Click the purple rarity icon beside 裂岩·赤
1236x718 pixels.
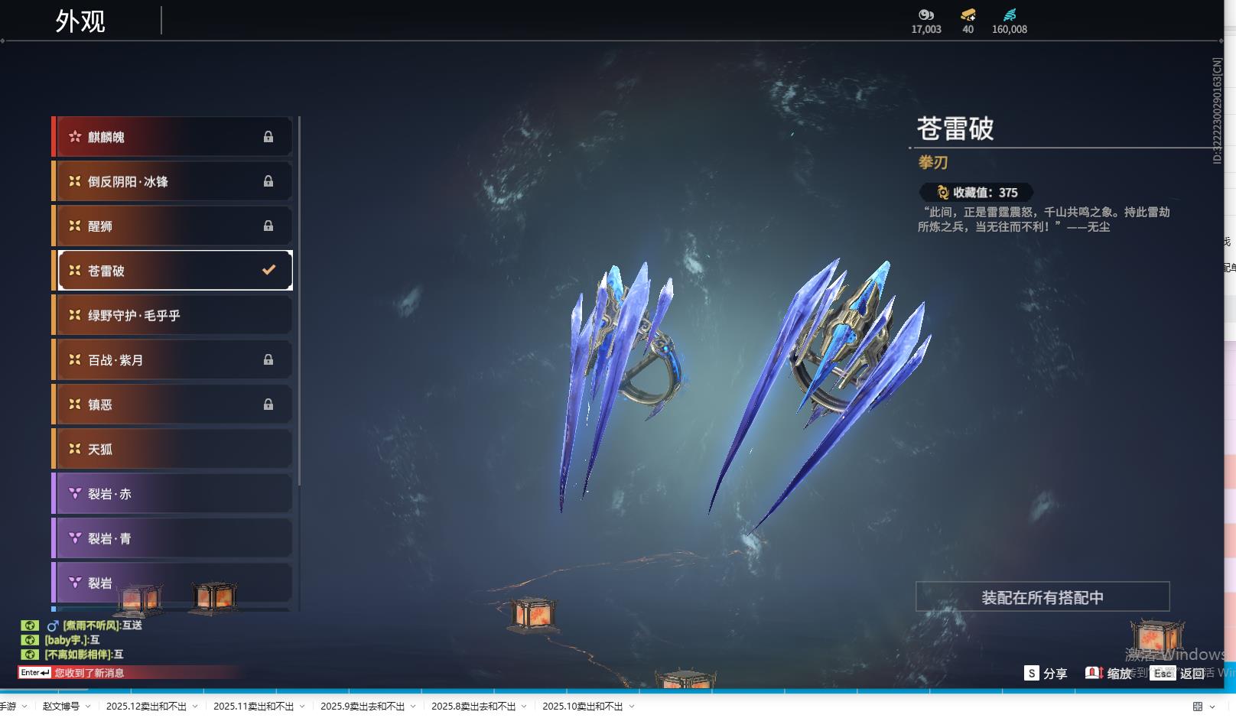coord(75,493)
